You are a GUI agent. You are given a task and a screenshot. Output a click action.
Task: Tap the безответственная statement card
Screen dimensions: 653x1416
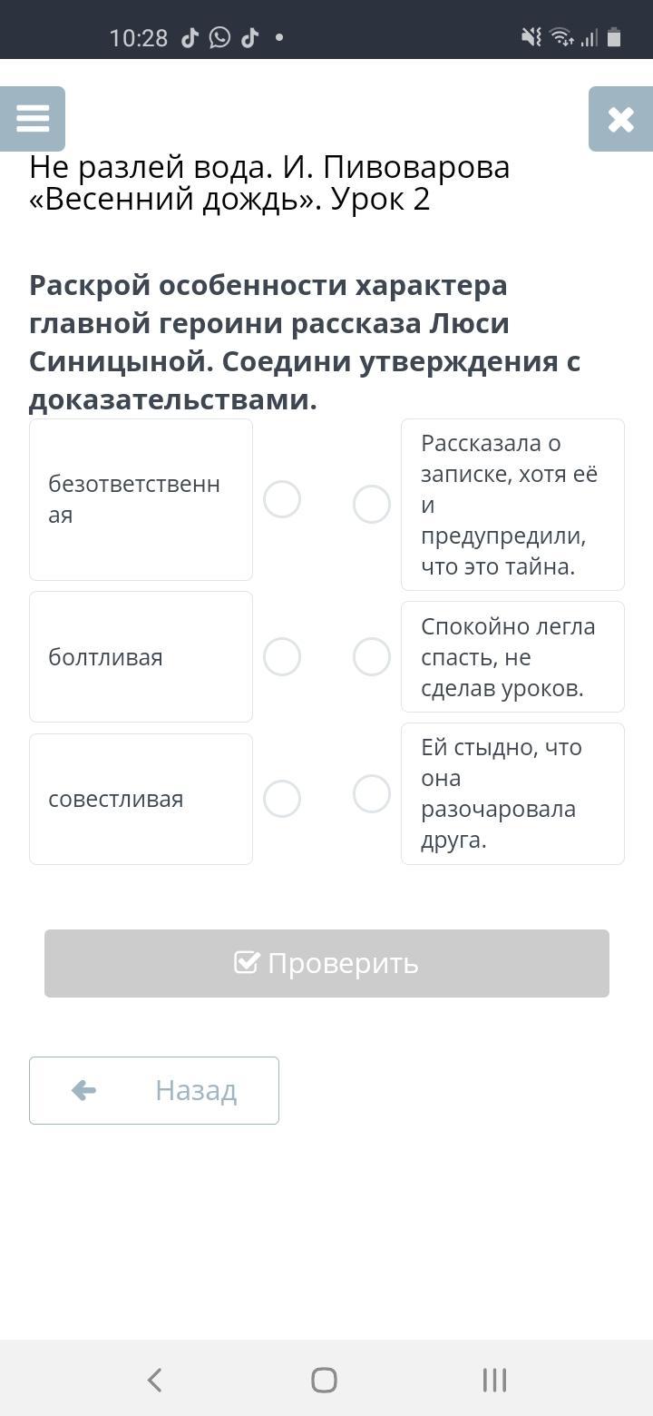pos(141,499)
